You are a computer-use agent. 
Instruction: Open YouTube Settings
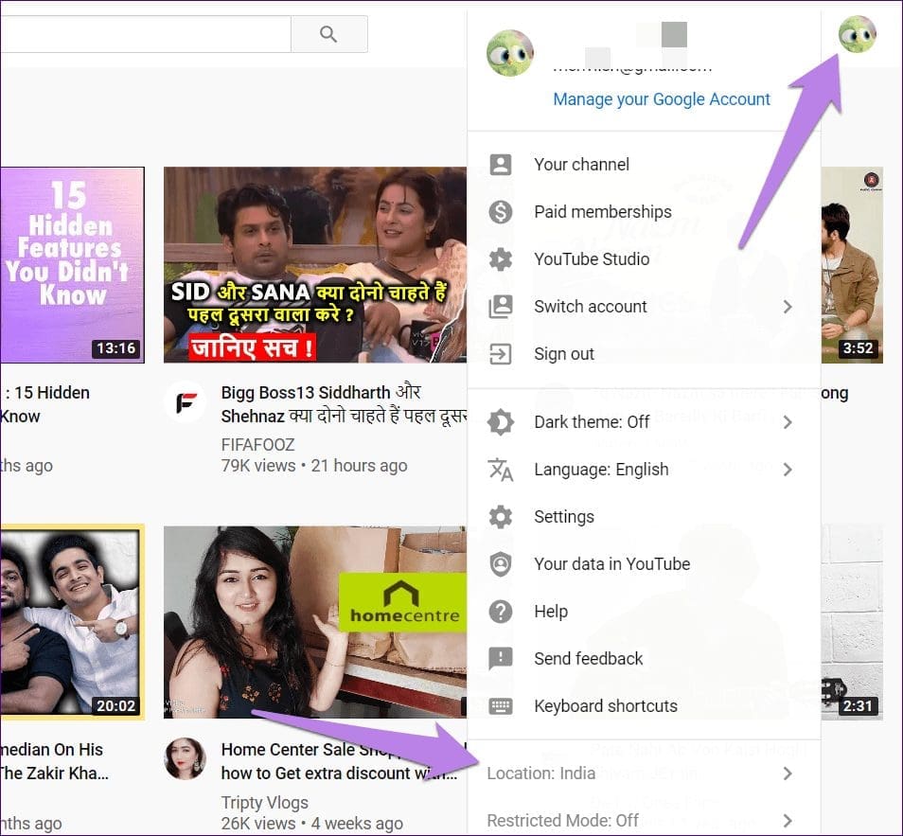pyautogui.click(x=564, y=516)
